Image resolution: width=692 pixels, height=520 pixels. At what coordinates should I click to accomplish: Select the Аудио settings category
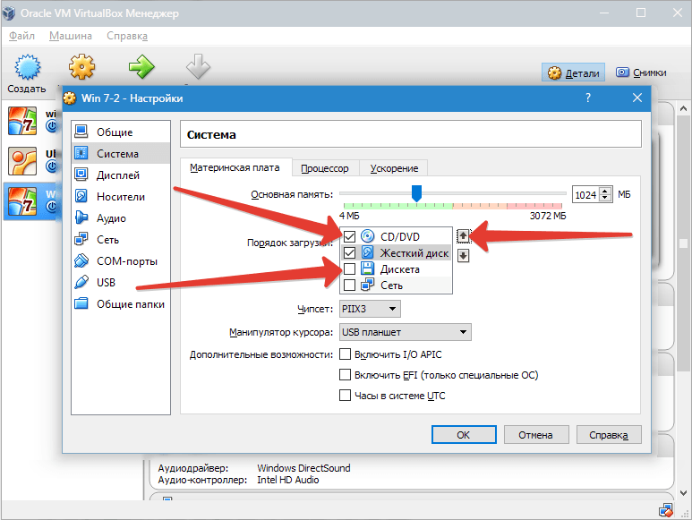(x=111, y=218)
